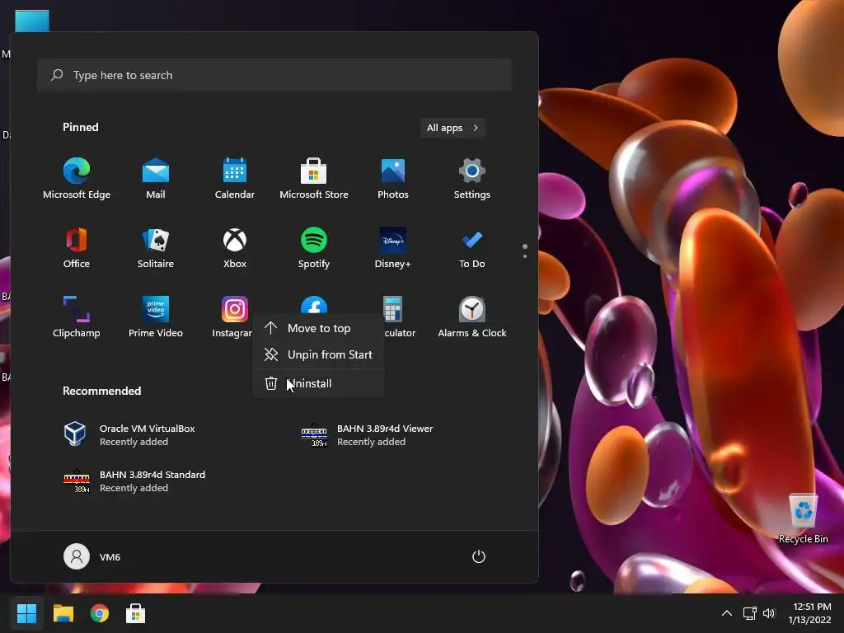This screenshot has height=633, width=844.
Task: Launch the Mail app
Action: (x=156, y=179)
